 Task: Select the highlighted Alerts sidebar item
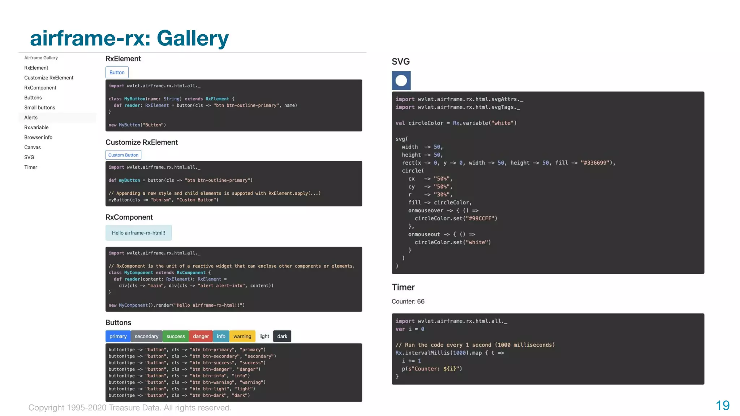[x=31, y=117]
